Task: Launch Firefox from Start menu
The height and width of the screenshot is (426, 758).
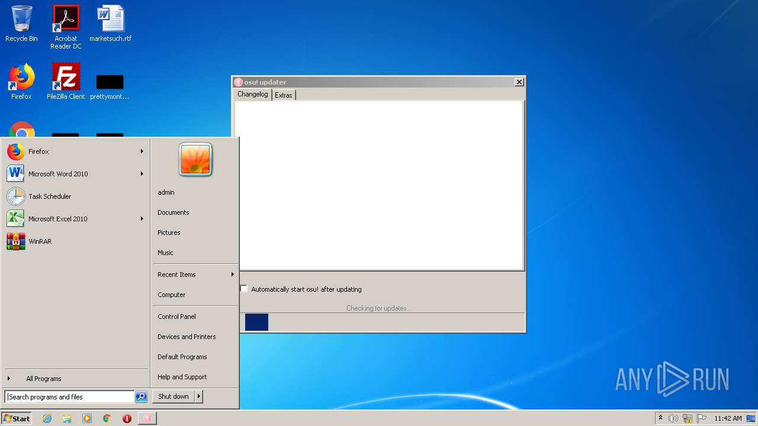Action: (76, 151)
